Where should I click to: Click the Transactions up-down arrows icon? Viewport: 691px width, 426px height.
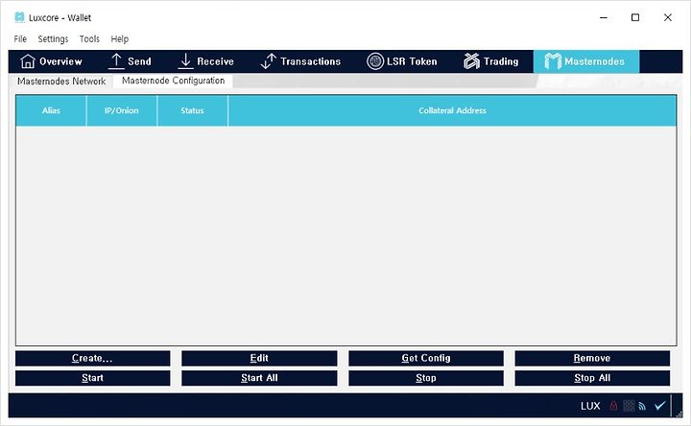[x=268, y=61]
